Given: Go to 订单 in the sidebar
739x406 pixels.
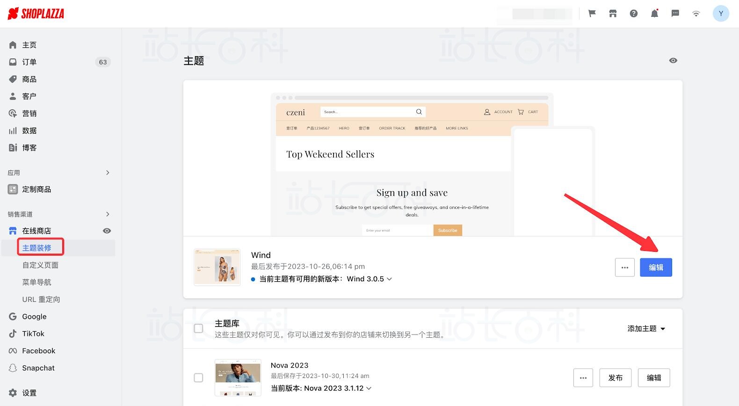Looking at the screenshot, I should [x=29, y=62].
